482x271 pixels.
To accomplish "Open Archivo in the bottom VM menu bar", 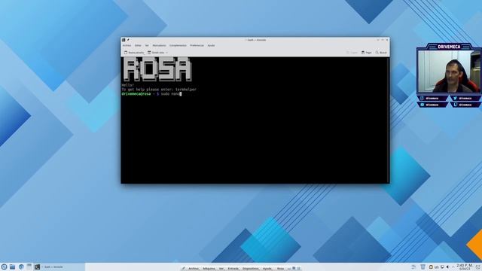I will tap(194, 269).
